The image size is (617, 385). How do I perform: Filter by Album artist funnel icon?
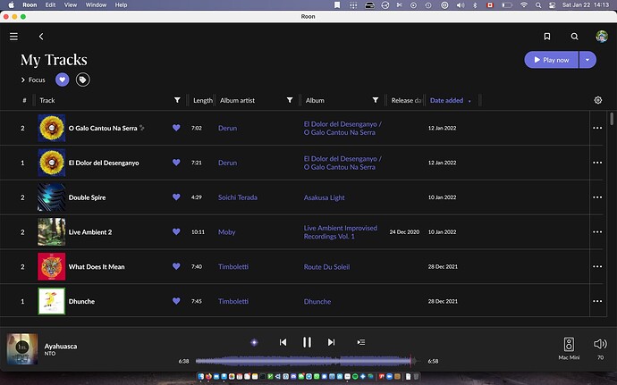290,100
